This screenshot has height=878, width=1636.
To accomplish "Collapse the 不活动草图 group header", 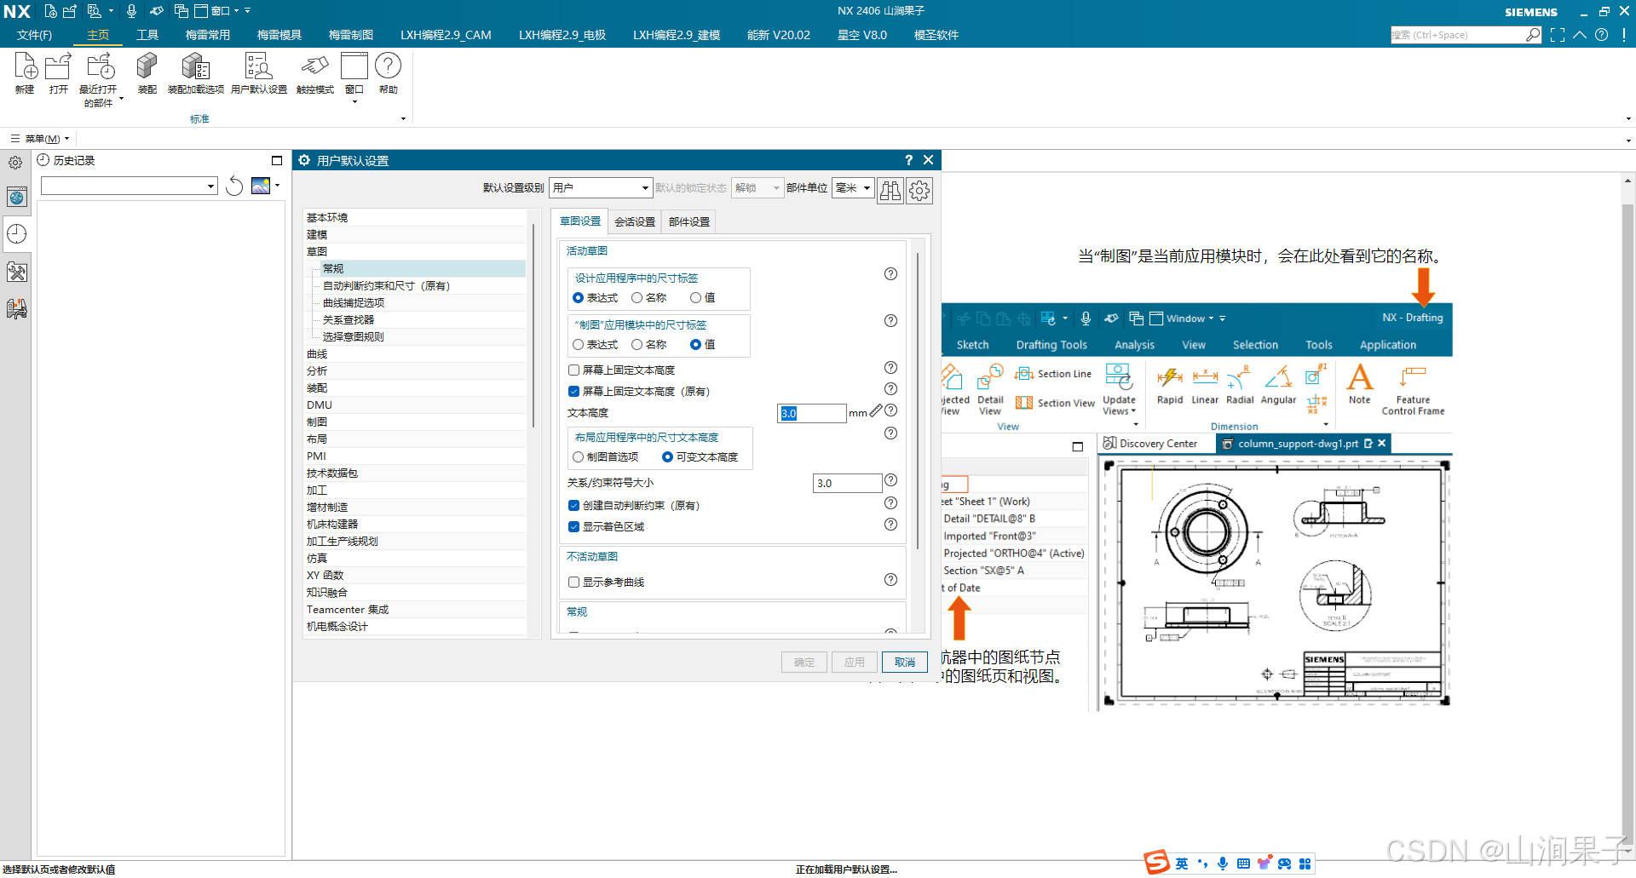I will tap(592, 557).
